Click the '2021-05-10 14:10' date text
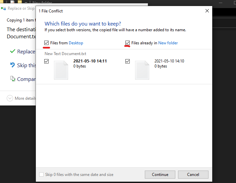The height and width of the screenshot is (183, 236). point(169,61)
